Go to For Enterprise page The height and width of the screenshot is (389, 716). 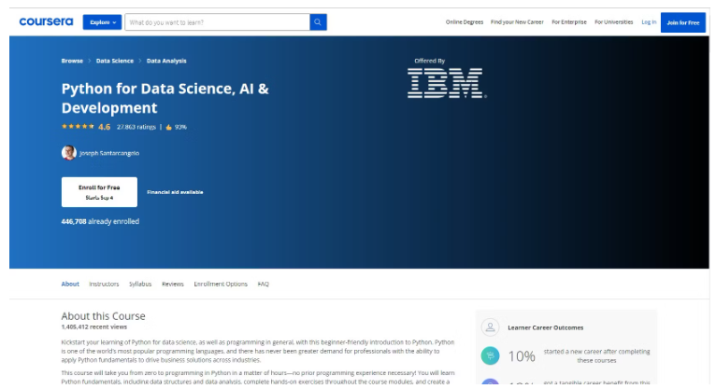[569, 21]
